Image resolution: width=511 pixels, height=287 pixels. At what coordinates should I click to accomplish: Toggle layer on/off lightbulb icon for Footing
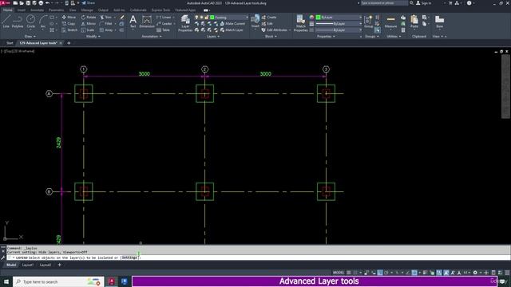(196, 18)
